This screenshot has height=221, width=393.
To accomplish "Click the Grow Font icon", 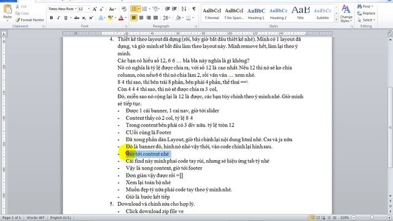I will 95,9.
